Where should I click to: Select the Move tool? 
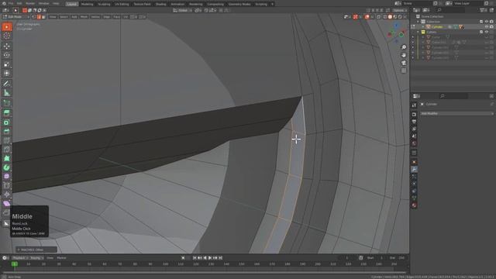click(7, 46)
